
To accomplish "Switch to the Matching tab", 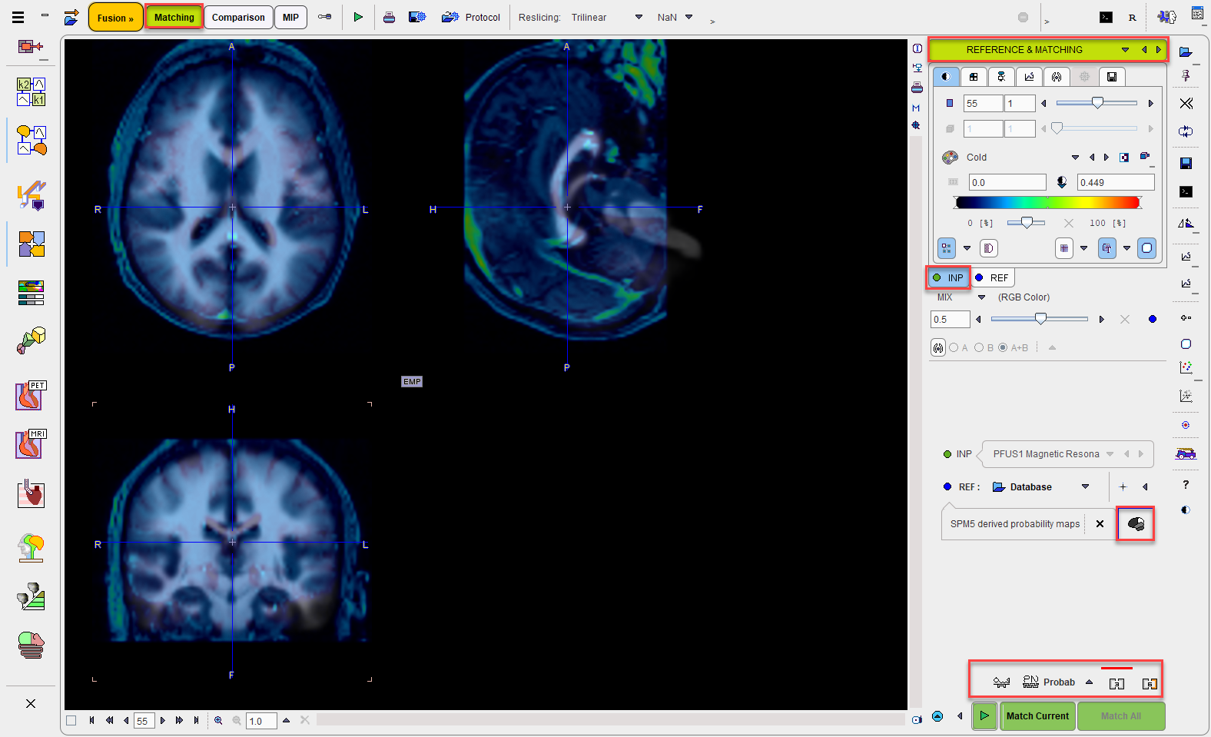I will [x=174, y=17].
